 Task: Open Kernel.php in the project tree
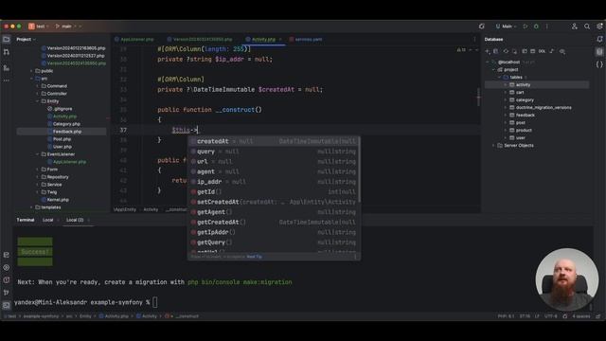tap(58, 200)
